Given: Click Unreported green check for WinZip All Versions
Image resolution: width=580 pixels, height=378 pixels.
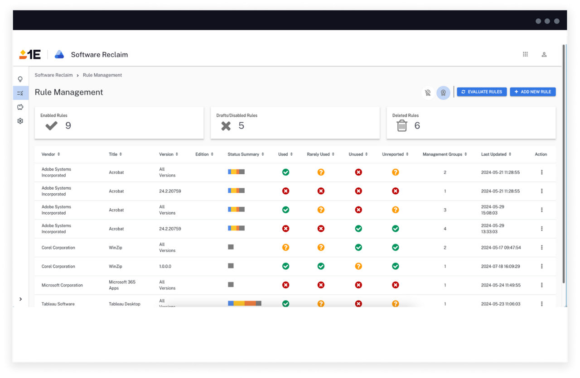Looking at the screenshot, I should click(x=395, y=248).
